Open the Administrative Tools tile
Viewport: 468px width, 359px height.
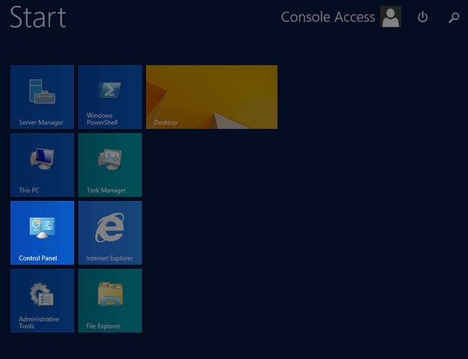pos(42,300)
